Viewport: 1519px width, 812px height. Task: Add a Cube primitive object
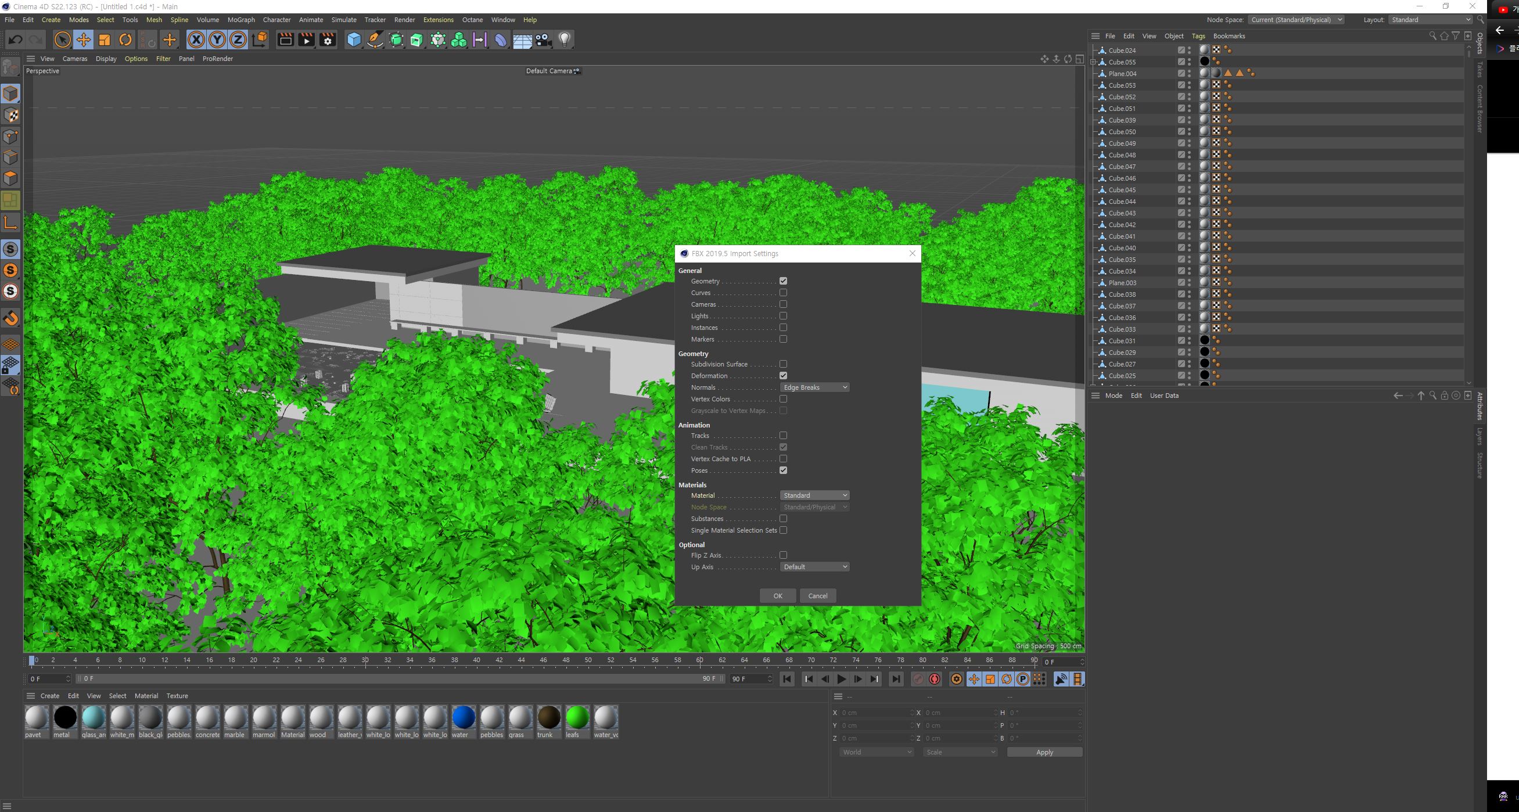click(354, 39)
